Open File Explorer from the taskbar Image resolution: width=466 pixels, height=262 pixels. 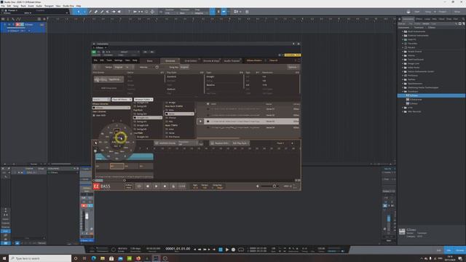pos(103,258)
